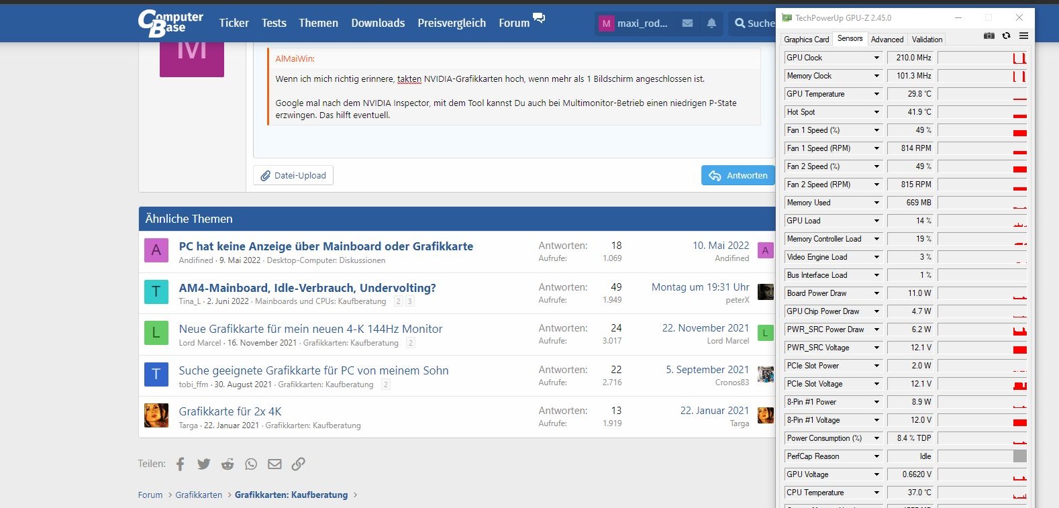Screen dimensions: 1059x508
Task: Switch to Sensors tab
Action: (x=850, y=38)
